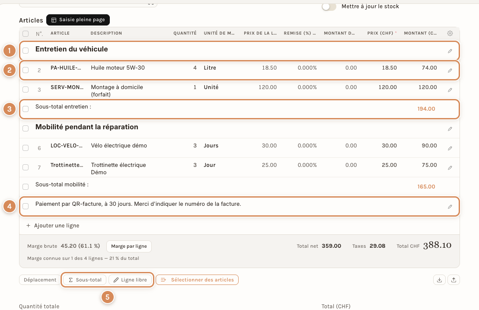This screenshot has width=479, height=310.
Task: Select the checkbox of the QR-facture note row
Action: (x=26, y=206)
